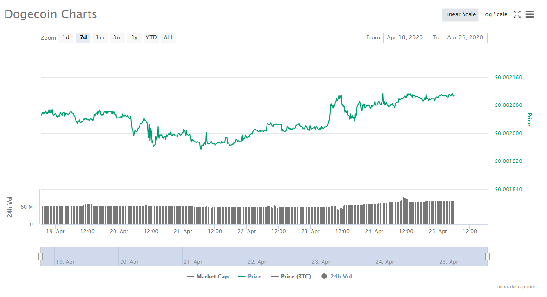Viewport: 547px width, 297px height.
Task: Set zoom to 7d
Action: pos(83,37)
